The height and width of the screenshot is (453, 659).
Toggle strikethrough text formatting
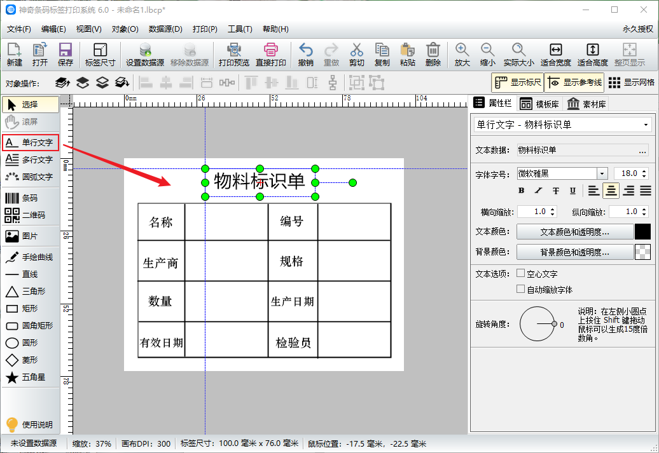[555, 191]
